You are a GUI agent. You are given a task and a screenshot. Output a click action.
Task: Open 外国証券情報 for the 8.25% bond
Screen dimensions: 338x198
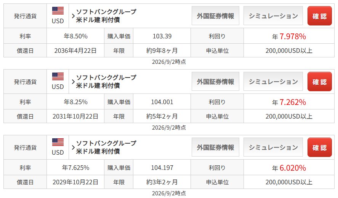coord(215,81)
